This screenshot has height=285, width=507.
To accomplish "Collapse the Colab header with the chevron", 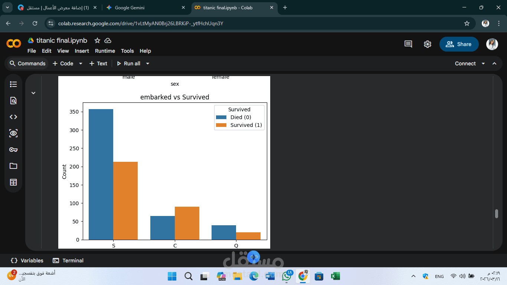I will (x=494, y=63).
